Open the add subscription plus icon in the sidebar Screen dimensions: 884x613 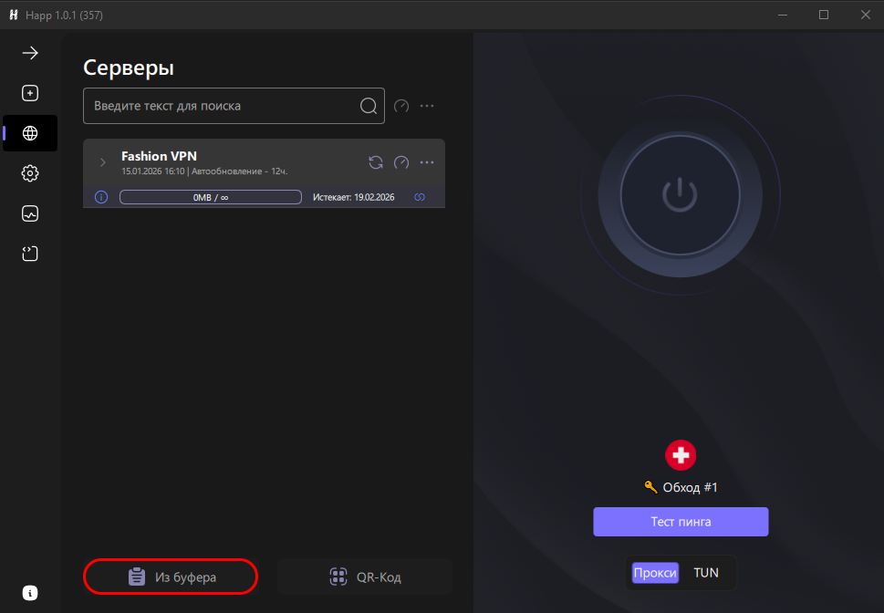(30, 93)
